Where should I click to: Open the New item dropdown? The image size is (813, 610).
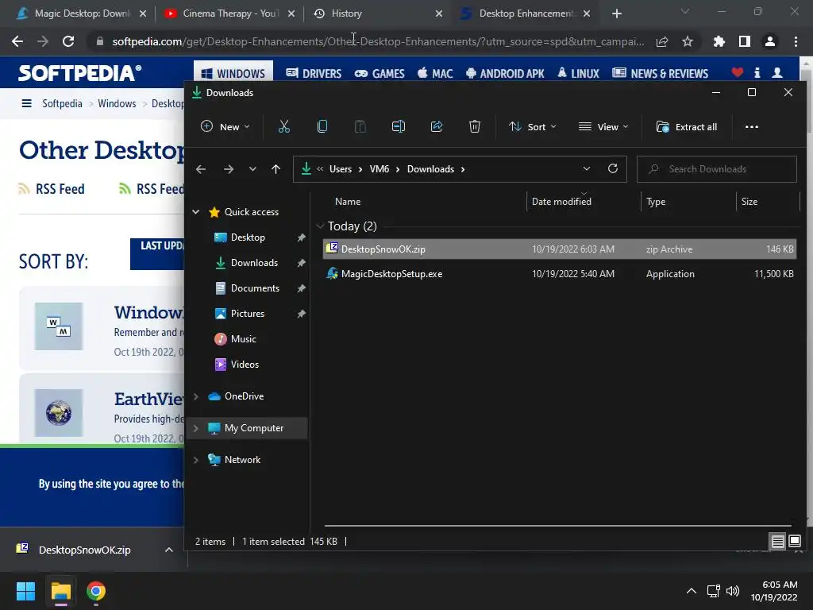point(225,126)
